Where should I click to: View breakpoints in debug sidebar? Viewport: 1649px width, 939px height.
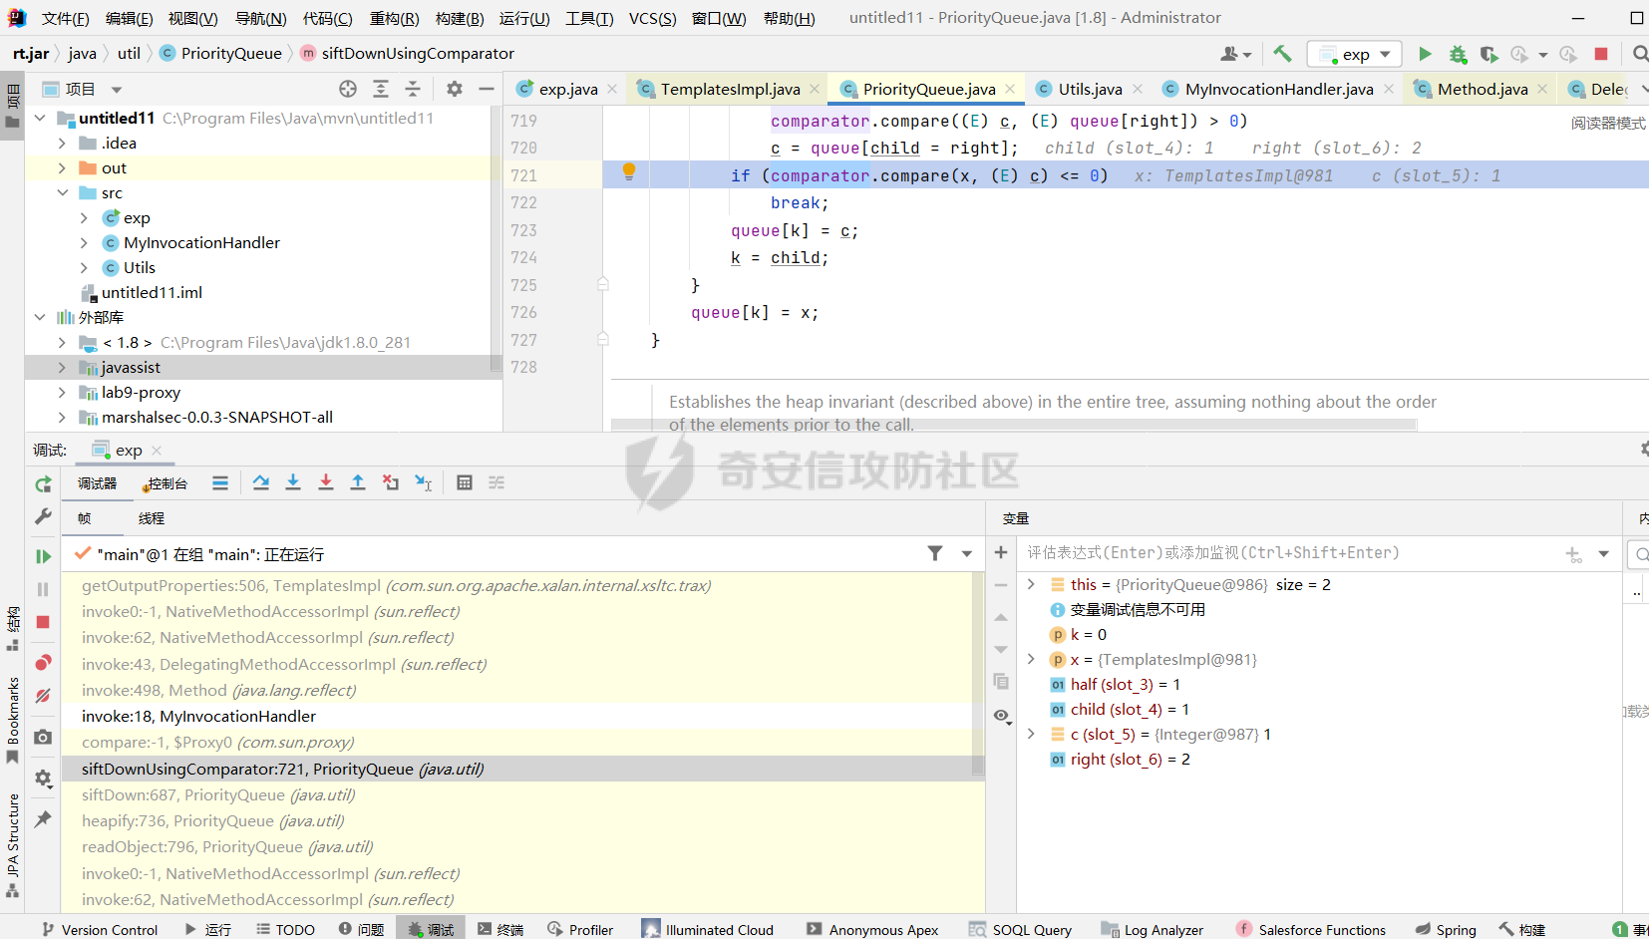[x=43, y=663]
